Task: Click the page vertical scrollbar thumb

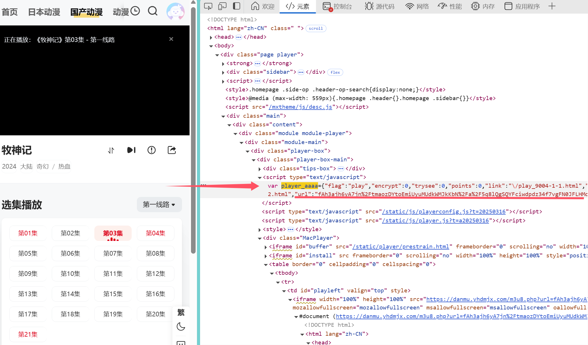Action: point(193,130)
